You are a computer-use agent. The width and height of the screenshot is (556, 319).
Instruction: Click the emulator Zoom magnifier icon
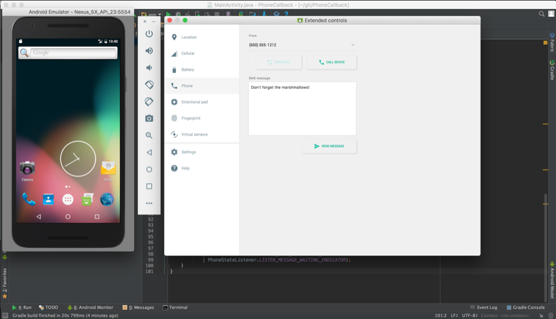(149, 135)
